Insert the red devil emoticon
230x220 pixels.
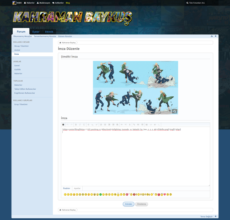(159, 194)
